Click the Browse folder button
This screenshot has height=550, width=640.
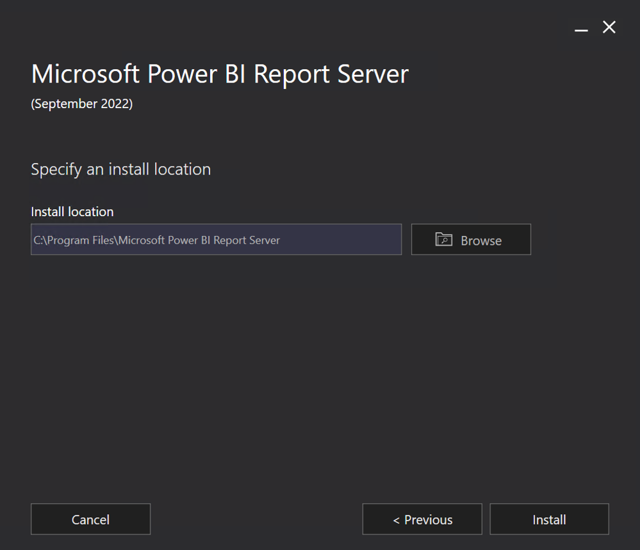[x=471, y=240]
